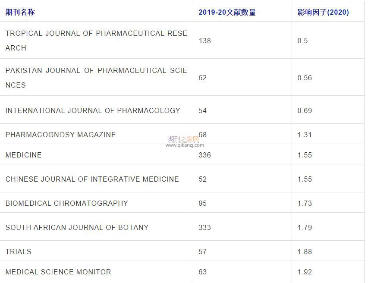Image resolution: width=368 pixels, height=283 pixels.
Task: Open MEDICAL SCIENCE MONITOR entry
Action: coord(57,272)
